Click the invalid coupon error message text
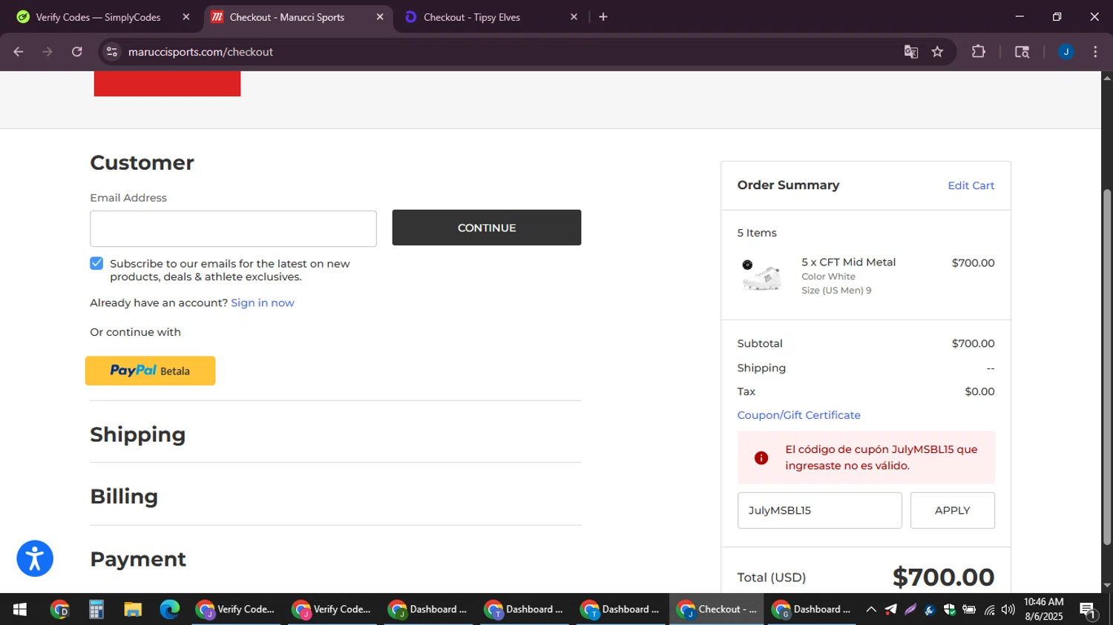1113x625 pixels. click(881, 457)
